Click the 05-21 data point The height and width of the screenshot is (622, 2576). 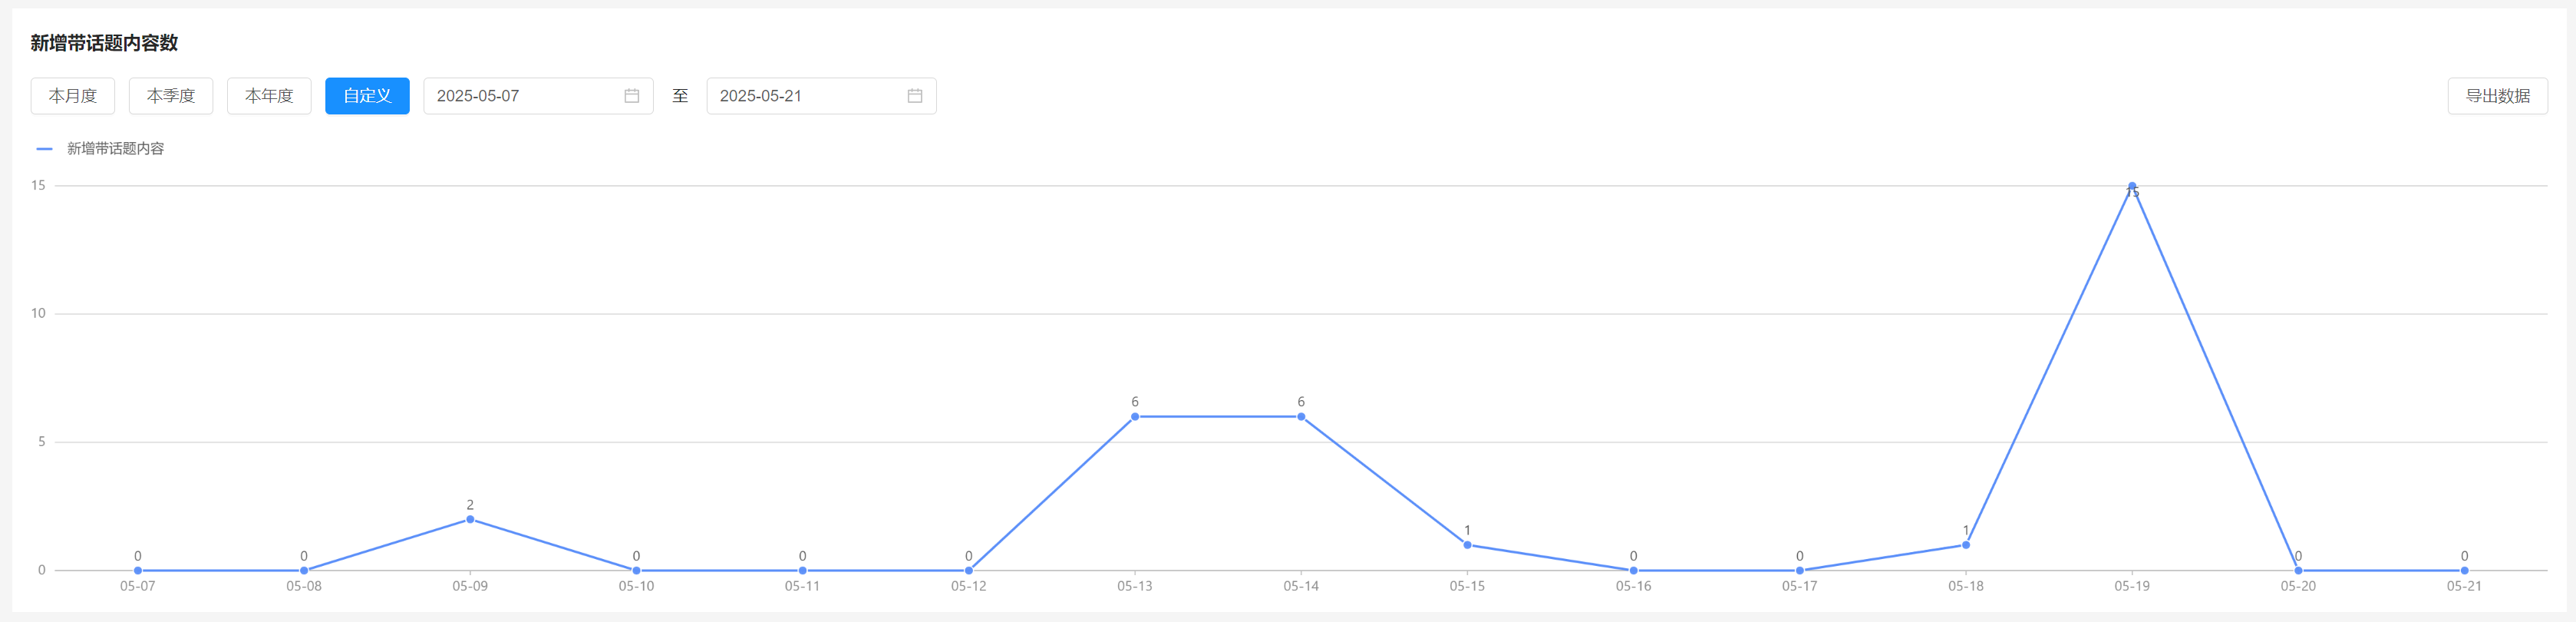coord(2463,571)
